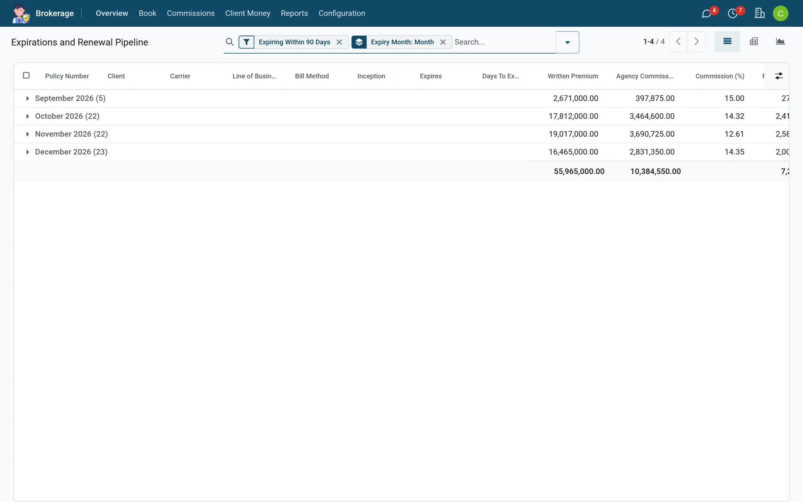
Task: Open the Configuration menu
Action: tap(342, 13)
